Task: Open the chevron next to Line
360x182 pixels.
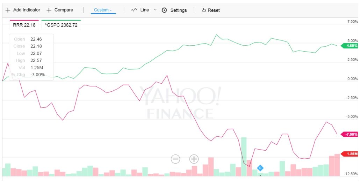Action: 155,10
